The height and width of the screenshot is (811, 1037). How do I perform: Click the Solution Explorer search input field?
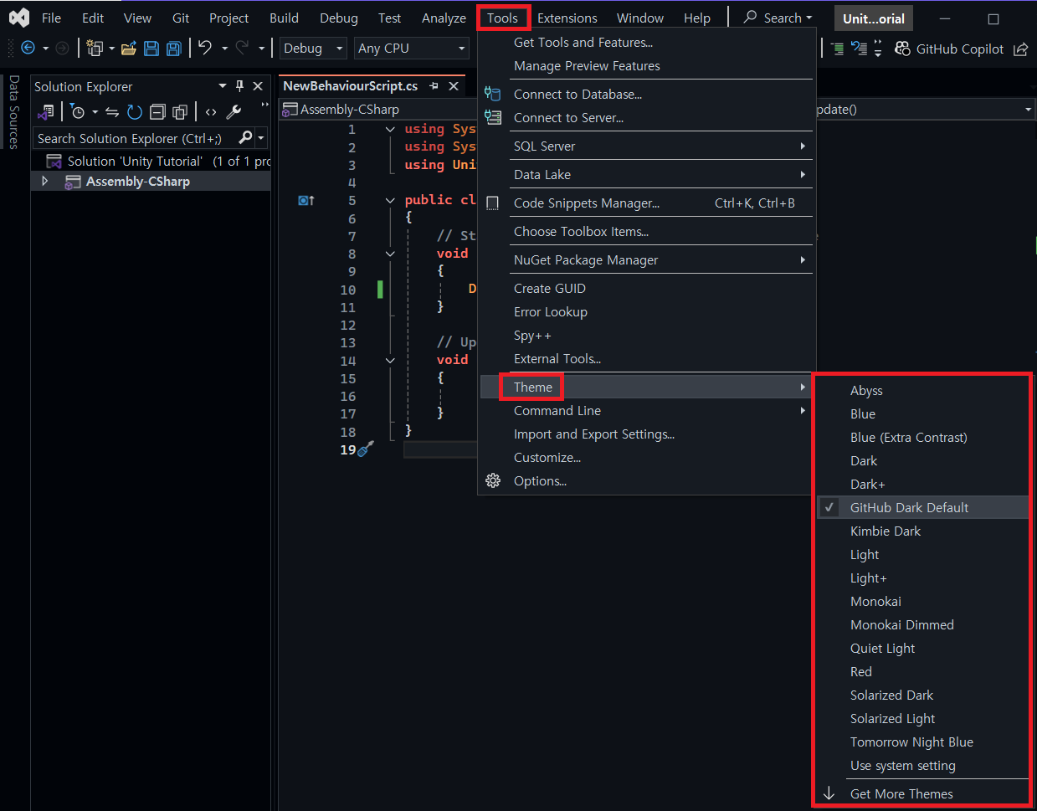pos(134,138)
